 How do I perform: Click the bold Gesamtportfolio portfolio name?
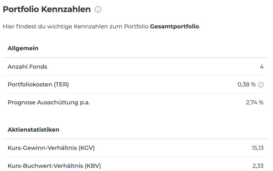[x=174, y=27]
